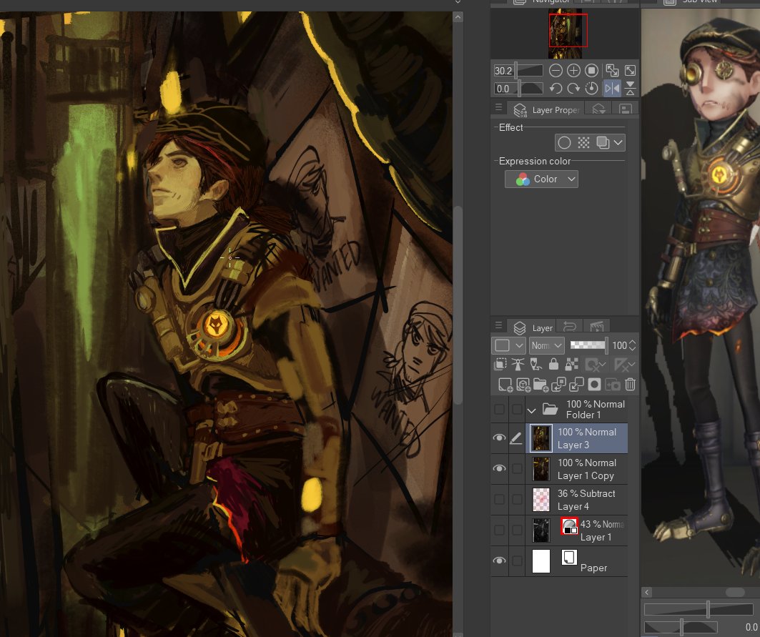Set as Reference Layer lighthouse icon
The image size is (760, 637).
518,365
